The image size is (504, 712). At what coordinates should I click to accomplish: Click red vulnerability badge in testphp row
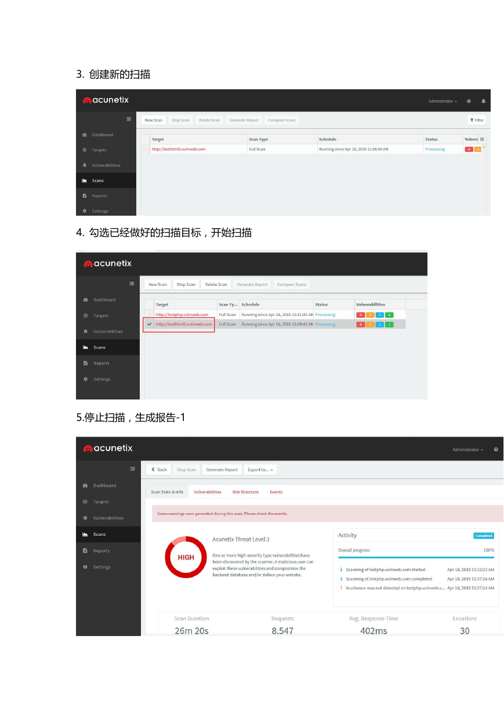pyautogui.click(x=361, y=315)
